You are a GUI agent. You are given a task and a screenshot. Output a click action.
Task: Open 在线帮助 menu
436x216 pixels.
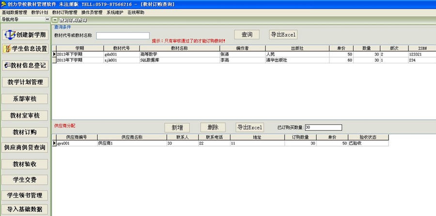136,13
